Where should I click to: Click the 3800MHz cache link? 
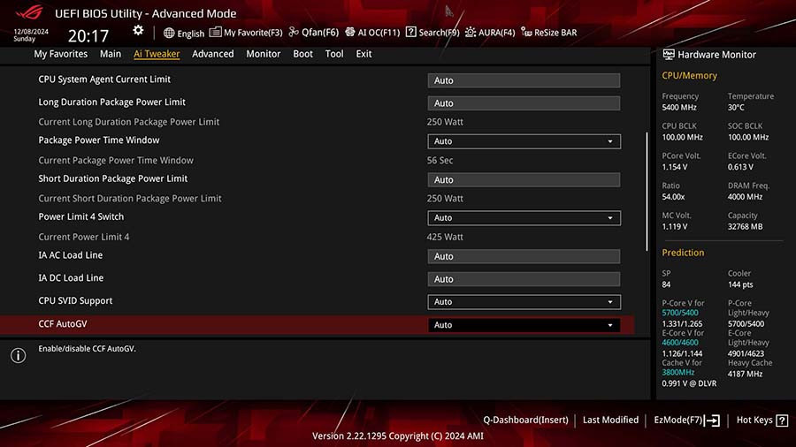coord(677,373)
